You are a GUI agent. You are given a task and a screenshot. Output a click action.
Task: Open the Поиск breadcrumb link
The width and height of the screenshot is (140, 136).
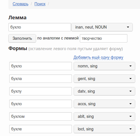coord(40,4)
